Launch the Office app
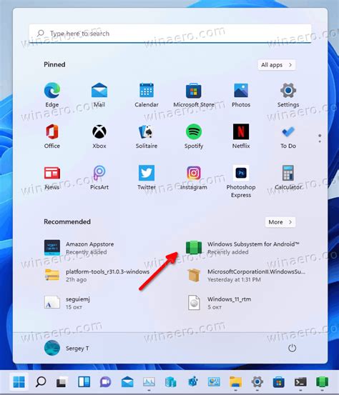This screenshot has height=395, width=339. (x=52, y=136)
